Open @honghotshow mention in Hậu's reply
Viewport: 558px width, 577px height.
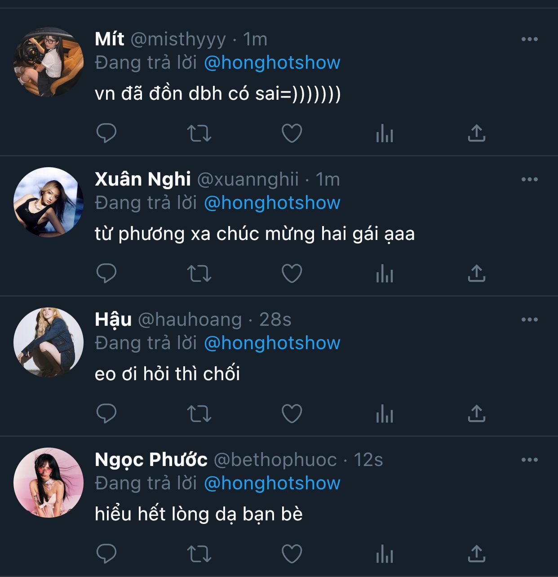pyautogui.click(x=272, y=343)
